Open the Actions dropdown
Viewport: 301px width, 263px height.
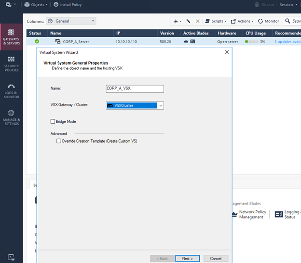pyautogui.click(x=242, y=21)
